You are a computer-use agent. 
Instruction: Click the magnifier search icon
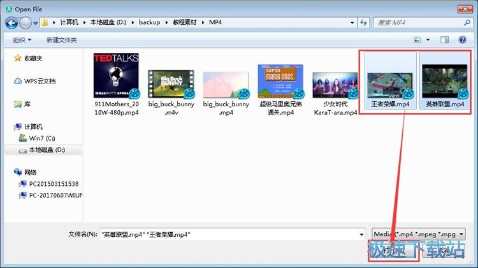pos(467,22)
